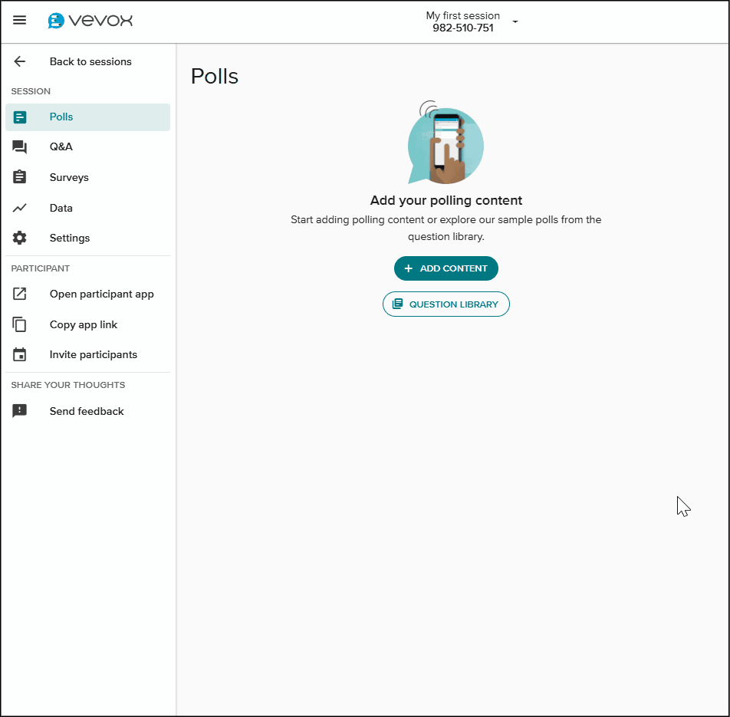Click the Invite participants calendar icon
This screenshot has width=730, height=717.
point(20,355)
